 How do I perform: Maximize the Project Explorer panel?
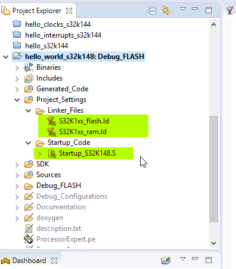point(209,10)
